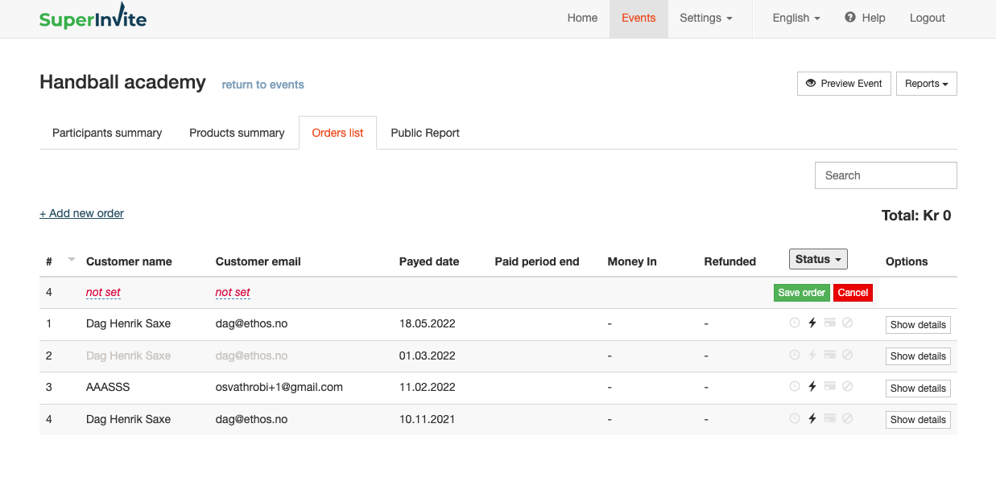Click the SuperInvite logo

(93, 19)
